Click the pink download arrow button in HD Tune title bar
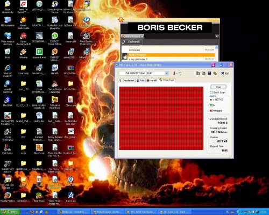The height and width of the screenshot is (215, 269). pos(213,65)
